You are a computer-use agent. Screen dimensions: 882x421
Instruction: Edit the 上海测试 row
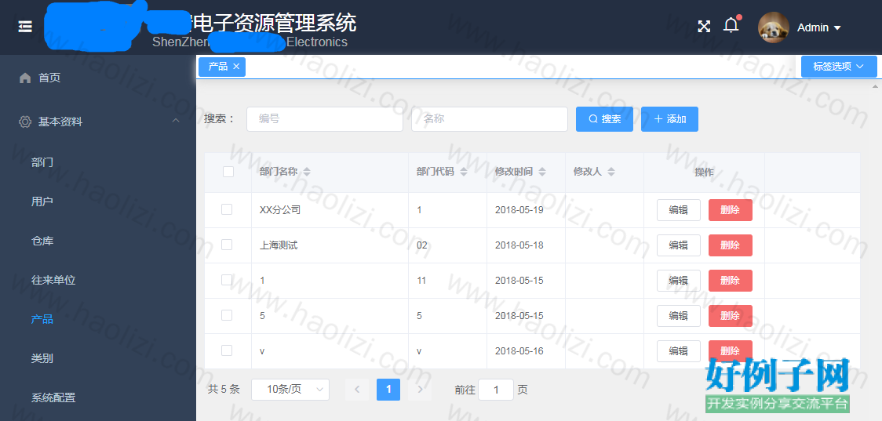click(x=679, y=245)
